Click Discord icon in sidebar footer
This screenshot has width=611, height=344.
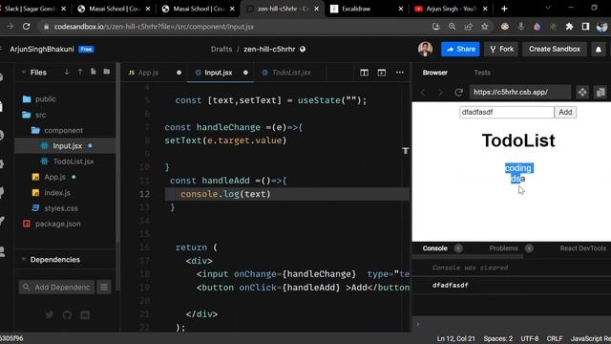(x=85, y=314)
